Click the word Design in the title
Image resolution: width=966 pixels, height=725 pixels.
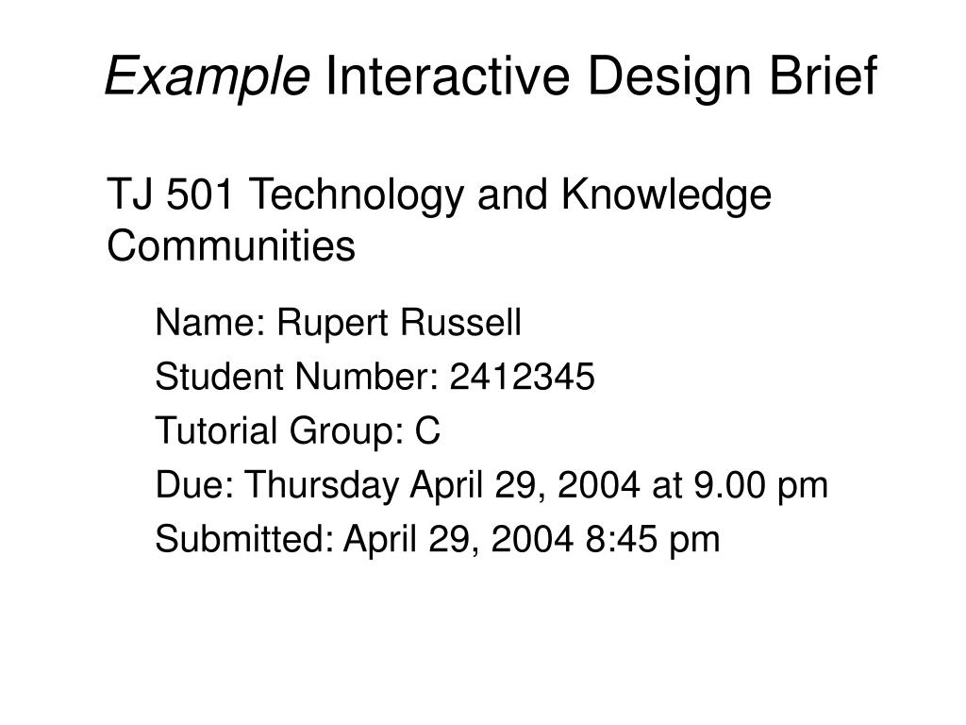[x=670, y=77]
